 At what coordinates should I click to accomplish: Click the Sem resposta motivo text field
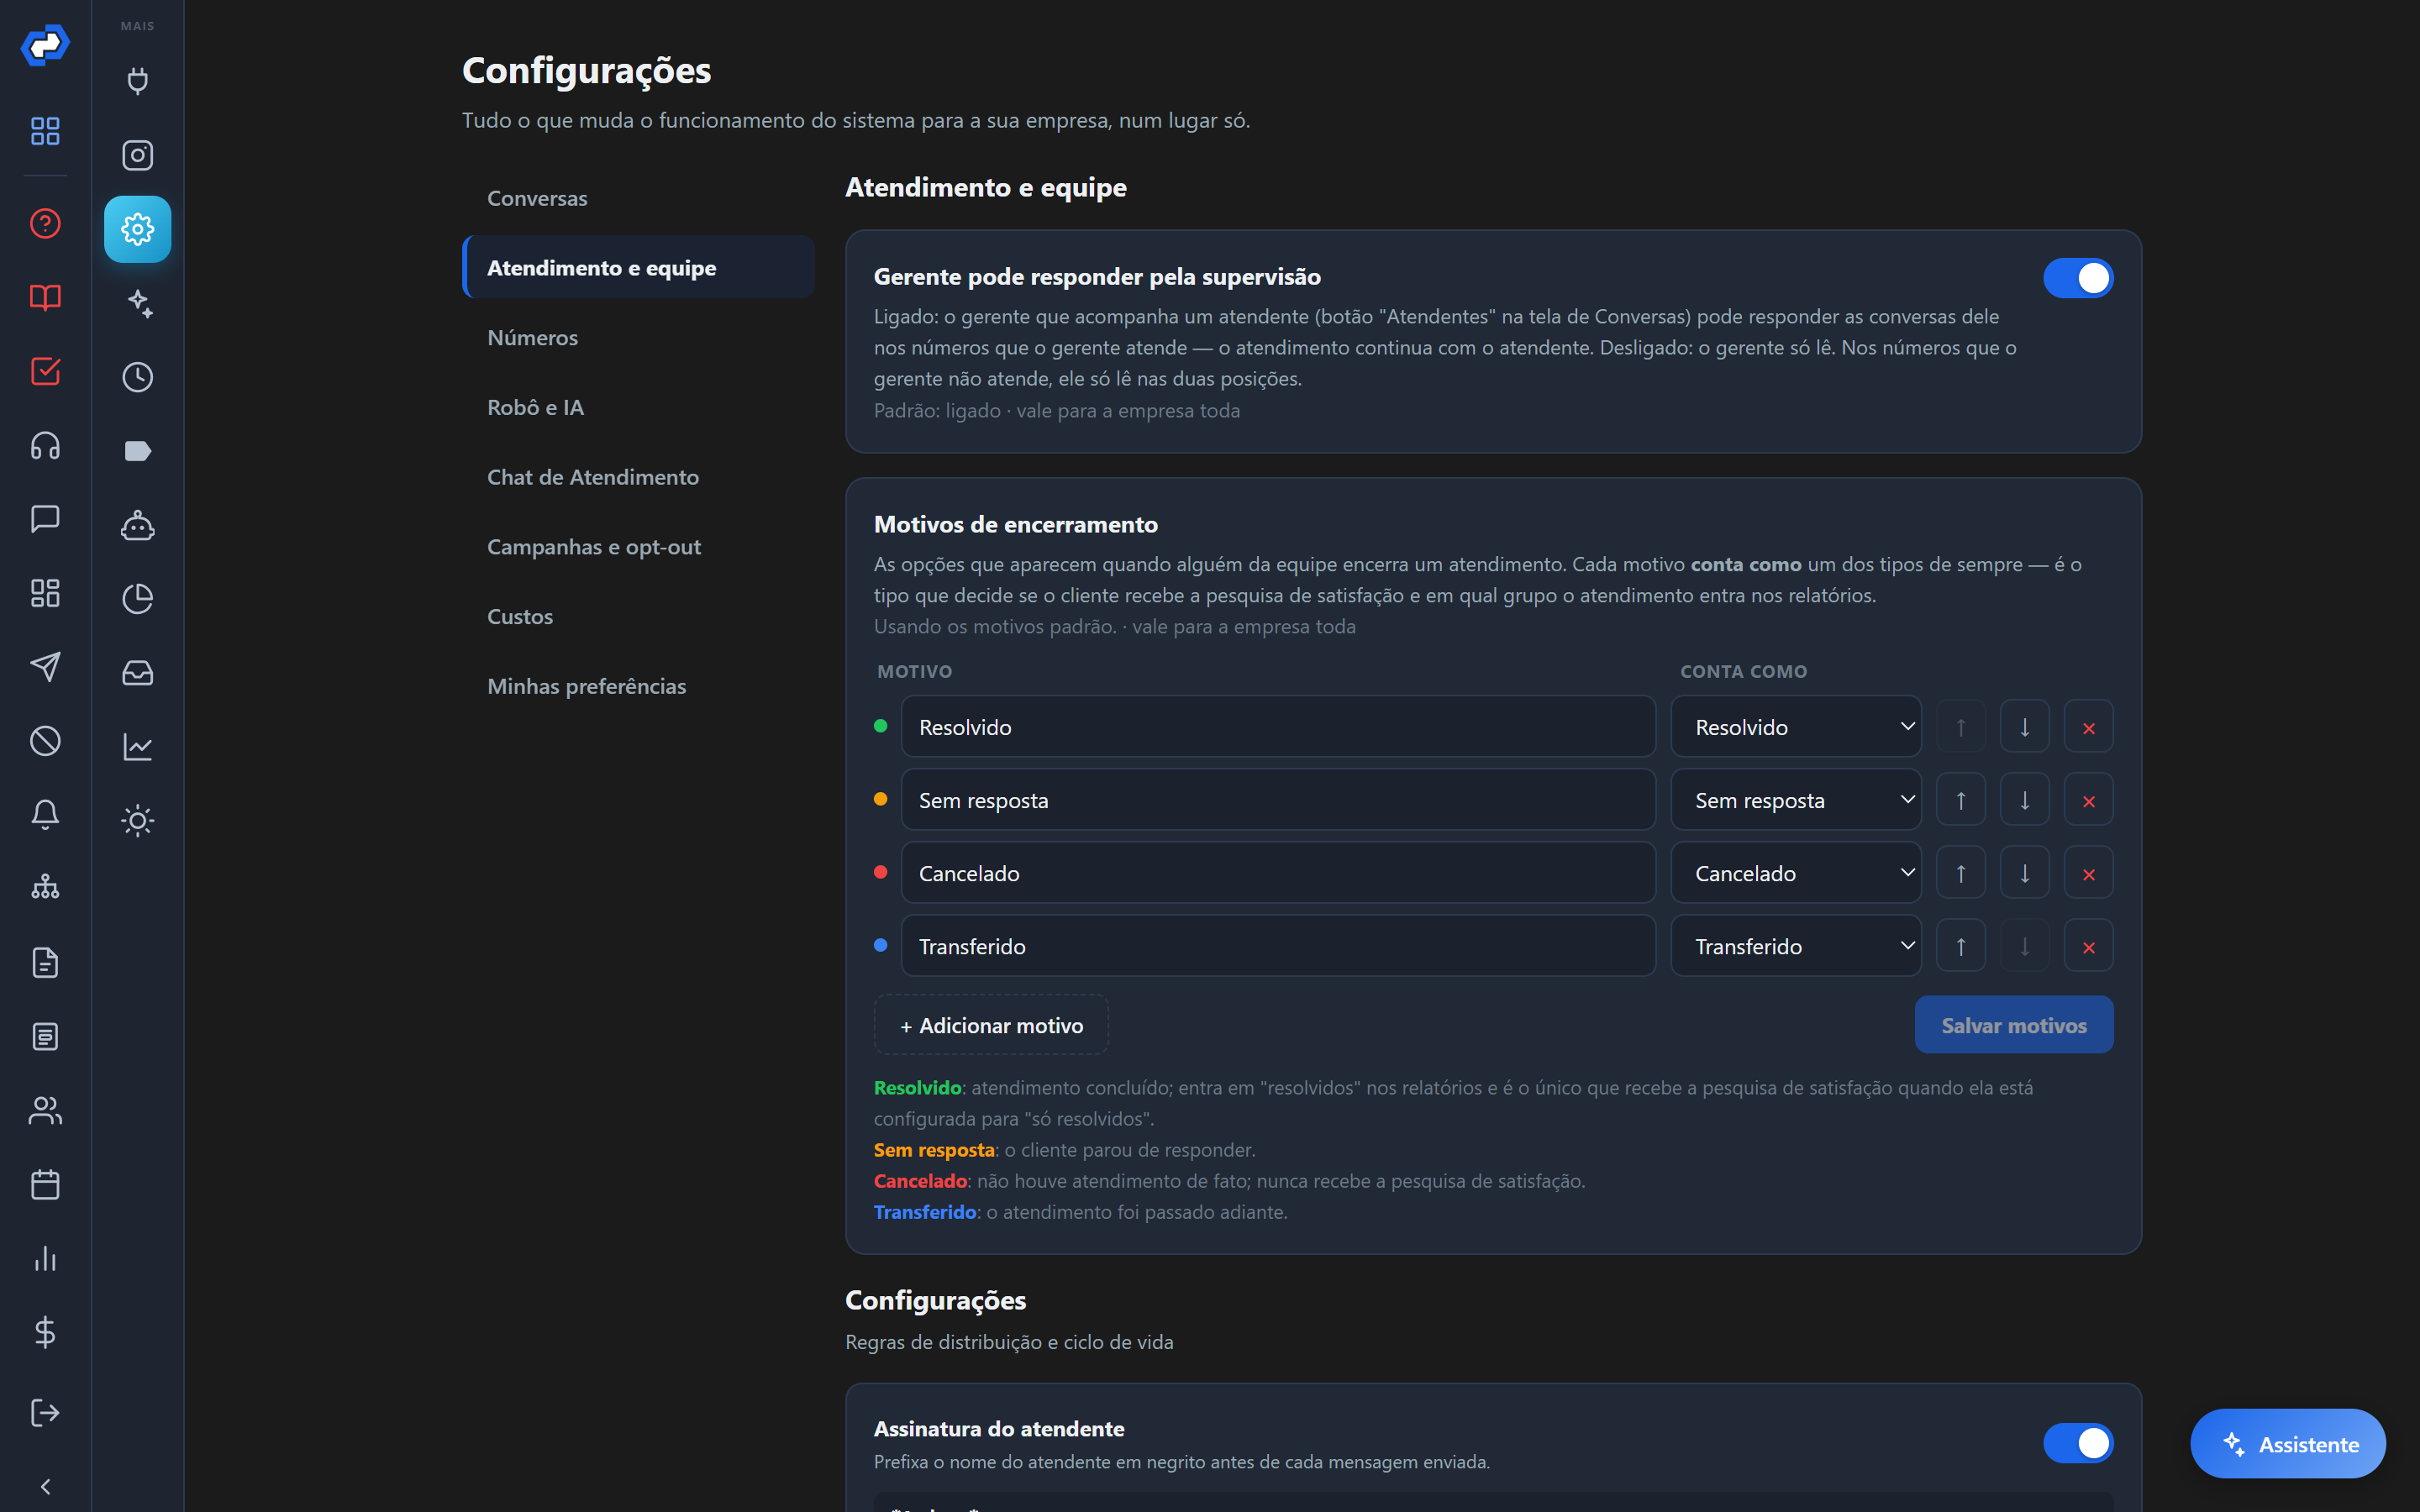pyautogui.click(x=1278, y=800)
